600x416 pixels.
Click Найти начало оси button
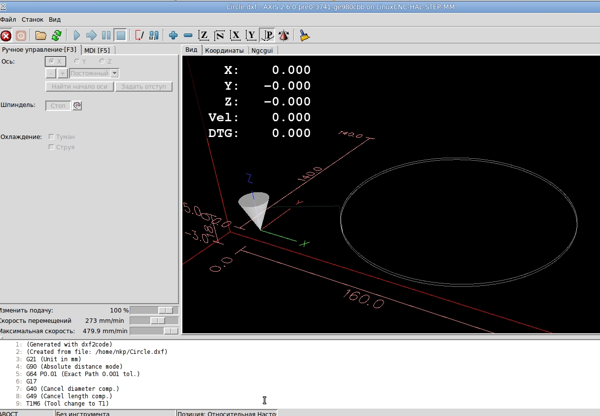tap(79, 87)
